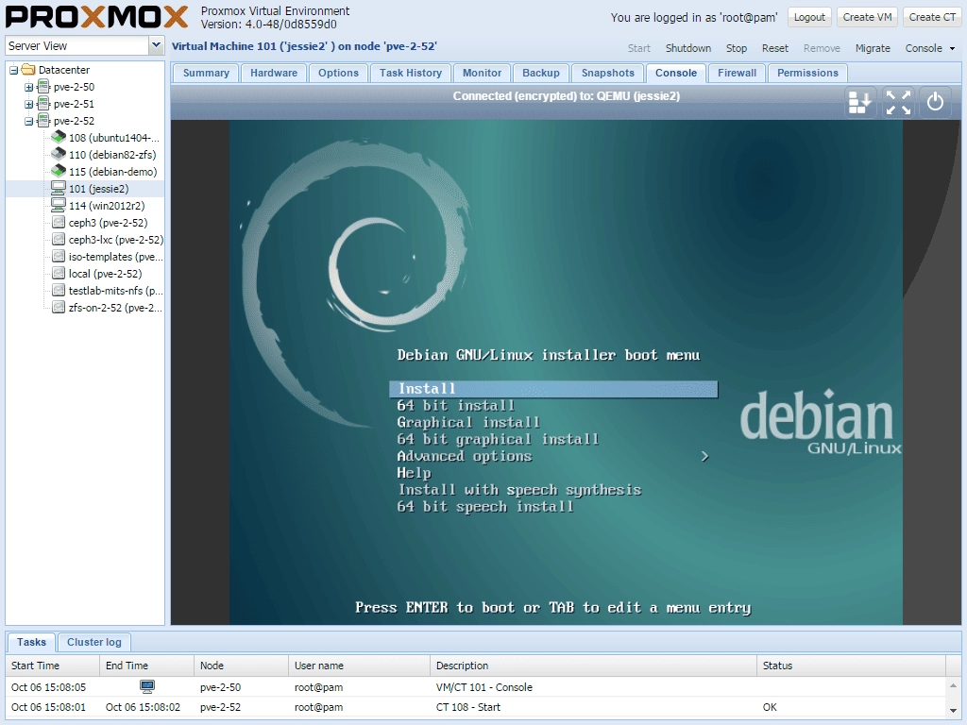Click storage icon of local (pve-2-52)

pyautogui.click(x=59, y=273)
